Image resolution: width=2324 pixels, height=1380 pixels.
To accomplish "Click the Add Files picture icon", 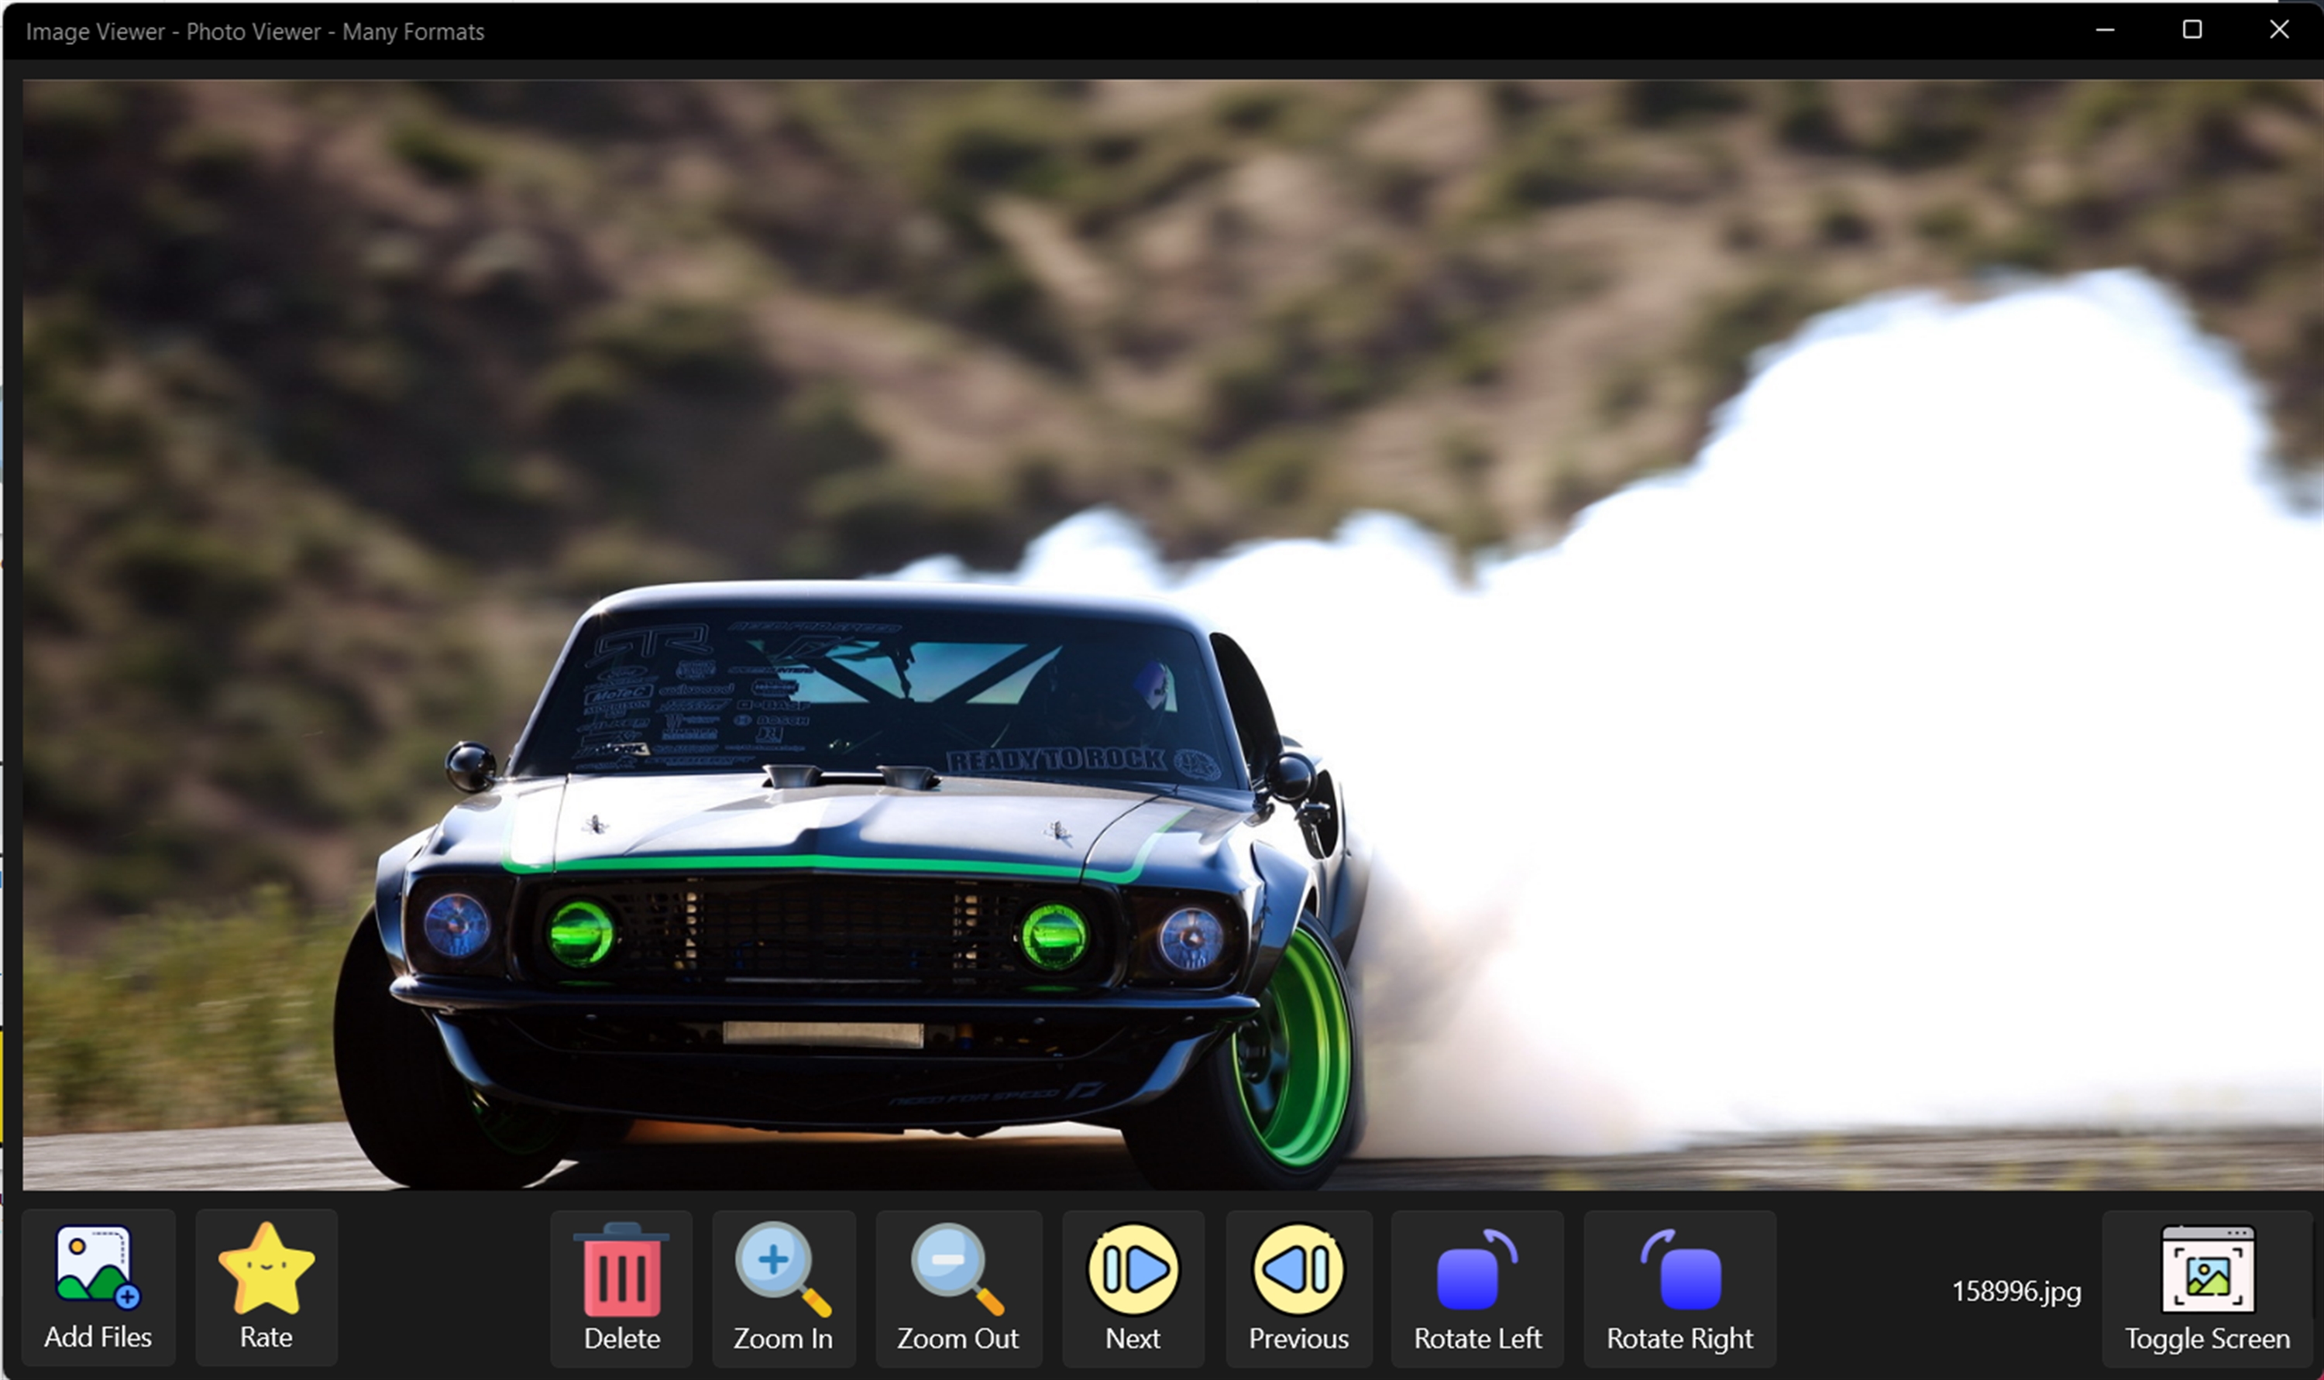I will click(98, 1267).
